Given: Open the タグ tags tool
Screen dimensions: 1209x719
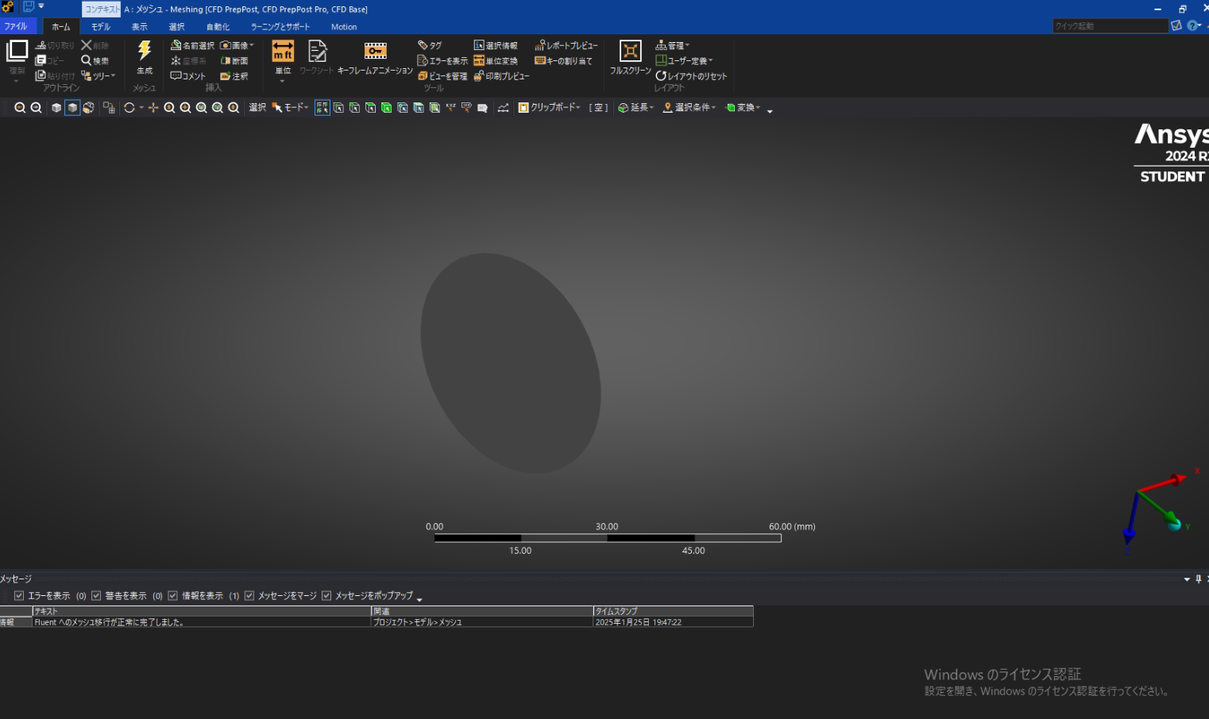Looking at the screenshot, I should coord(430,45).
